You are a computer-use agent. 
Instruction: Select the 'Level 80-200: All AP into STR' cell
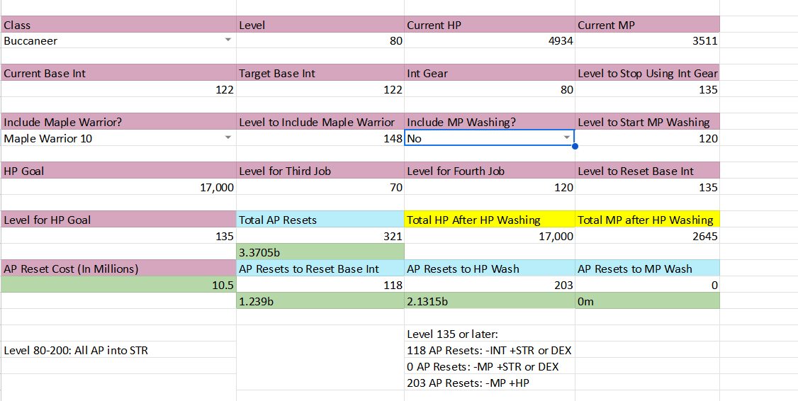click(x=118, y=350)
